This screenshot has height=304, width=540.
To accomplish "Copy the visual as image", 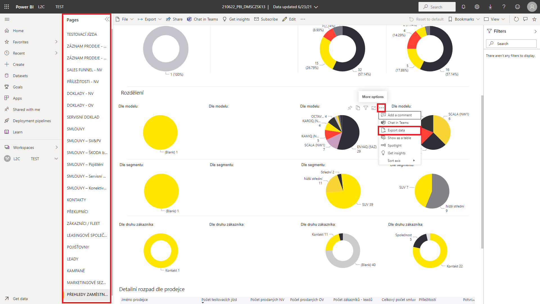I will tap(358, 108).
